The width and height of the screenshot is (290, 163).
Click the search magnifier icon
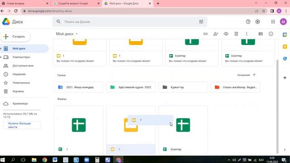pos(58,22)
